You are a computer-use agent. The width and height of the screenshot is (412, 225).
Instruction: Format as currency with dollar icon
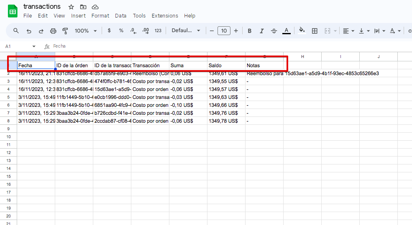click(x=109, y=31)
